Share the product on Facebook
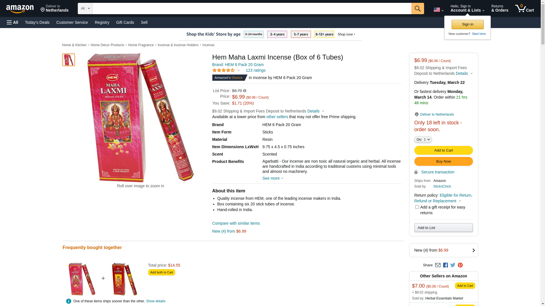Viewport: 545px width, 306px height. 445,265
